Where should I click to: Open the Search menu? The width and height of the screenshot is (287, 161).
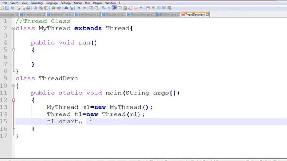click(14, 3)
